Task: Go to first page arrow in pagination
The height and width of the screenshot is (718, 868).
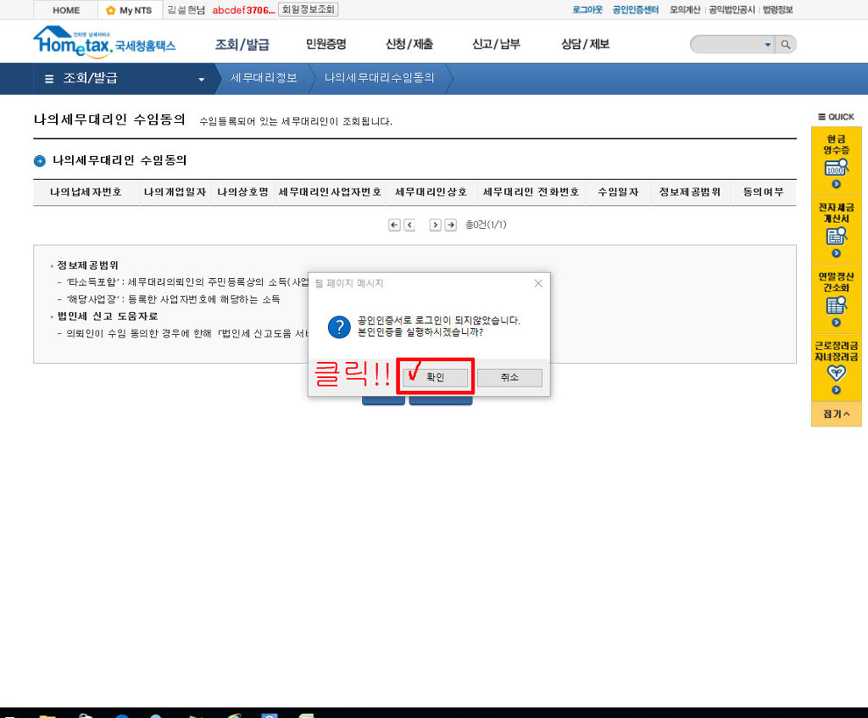Action: [x=394, y=225]
